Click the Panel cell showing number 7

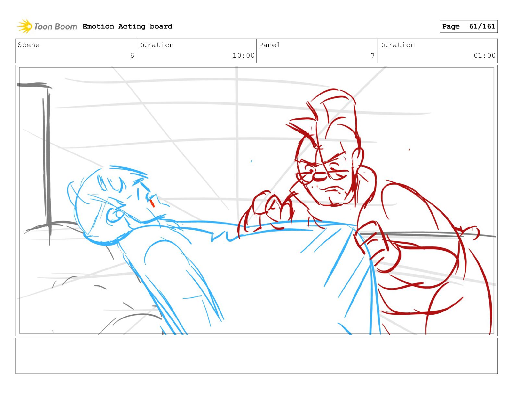[x=317, y=51]
